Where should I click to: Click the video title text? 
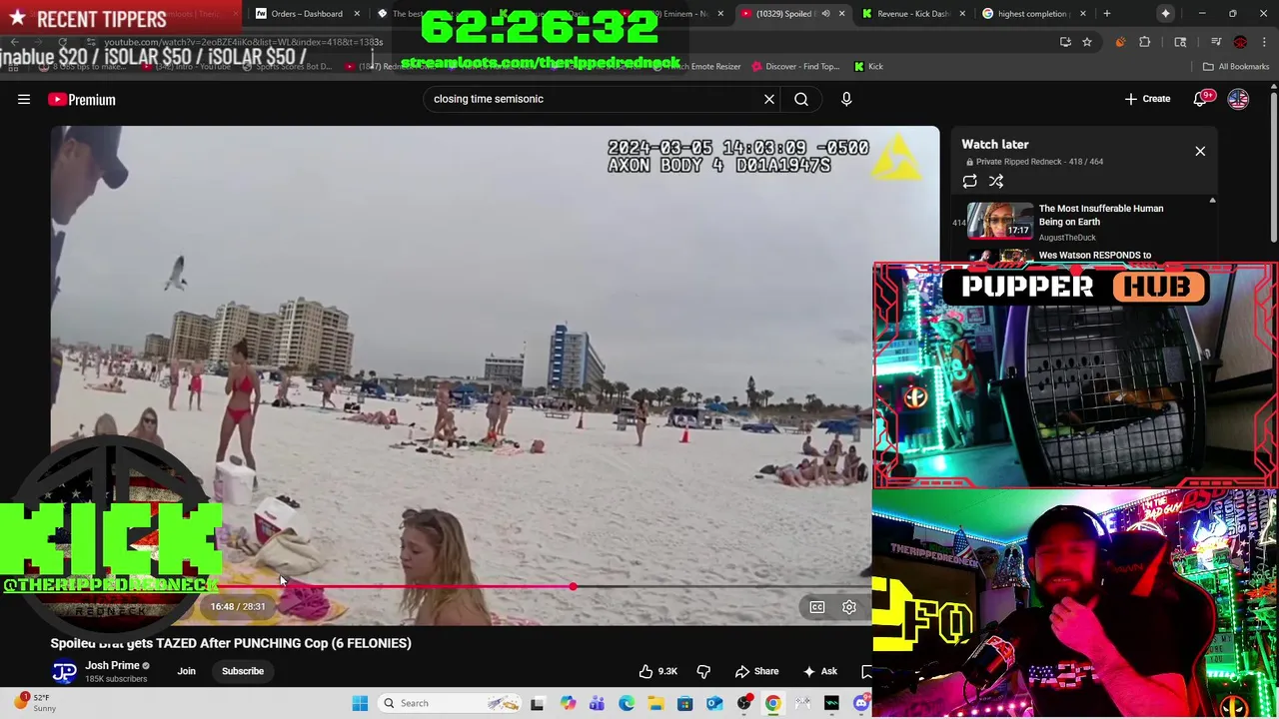231,643
